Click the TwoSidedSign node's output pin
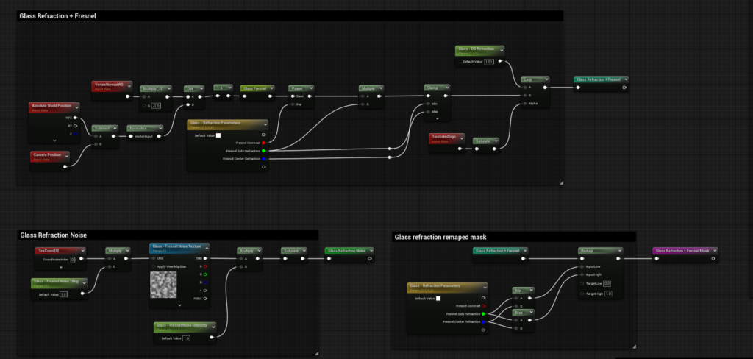The height and width of the screenshot is (359, 753). (460, 149)
